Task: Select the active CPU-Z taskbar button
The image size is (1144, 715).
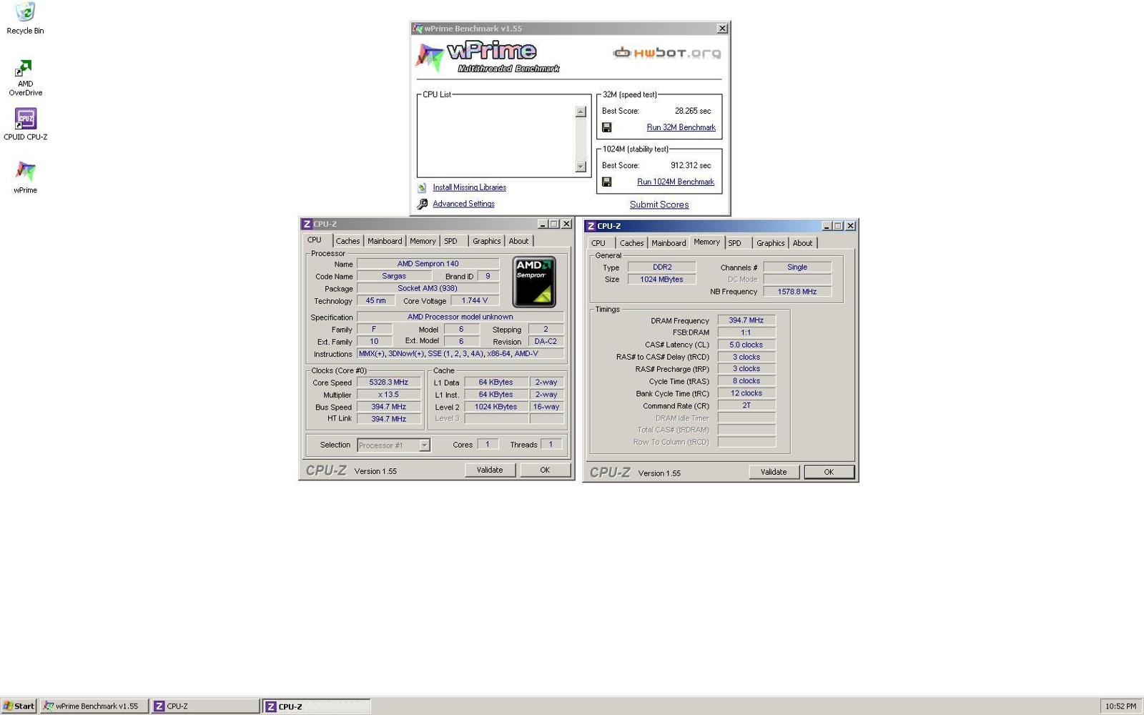Action: 317,706
